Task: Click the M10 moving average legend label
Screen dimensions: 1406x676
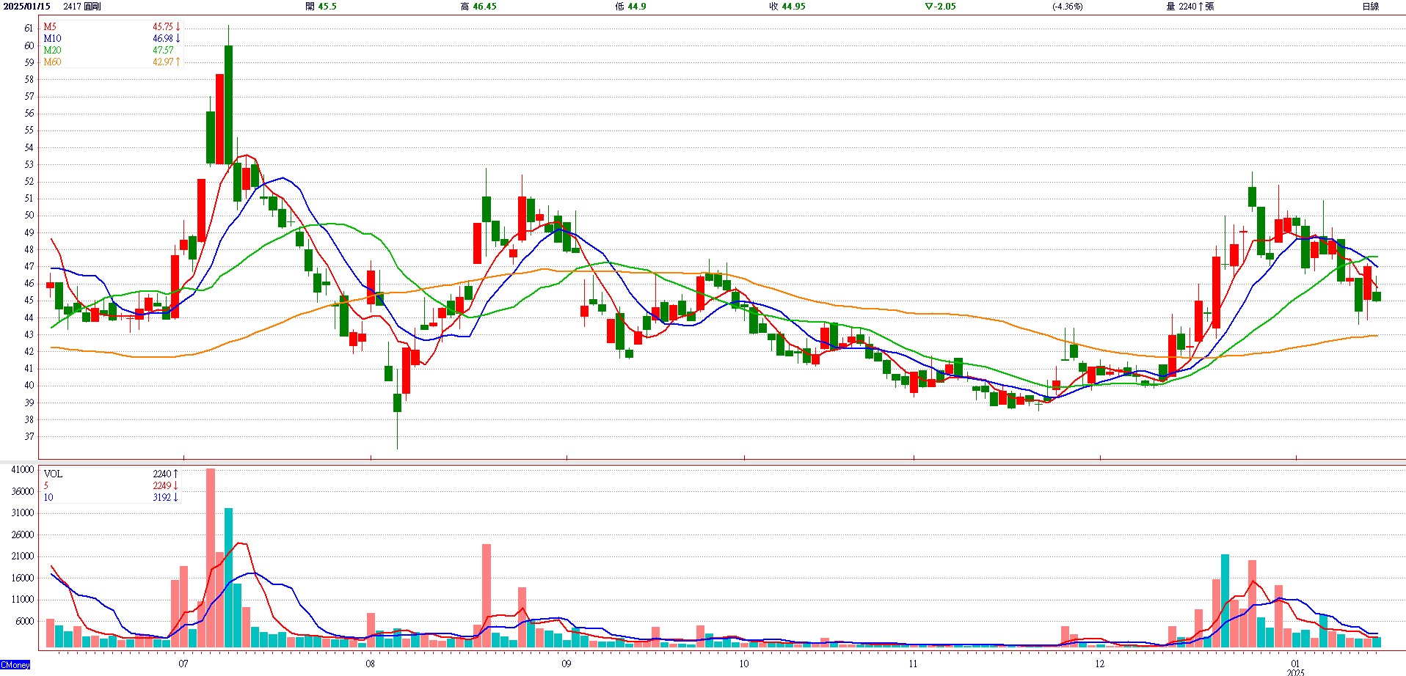Action: pos(52,39)
